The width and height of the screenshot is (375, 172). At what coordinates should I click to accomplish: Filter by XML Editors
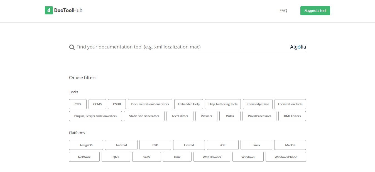[292, 116]
